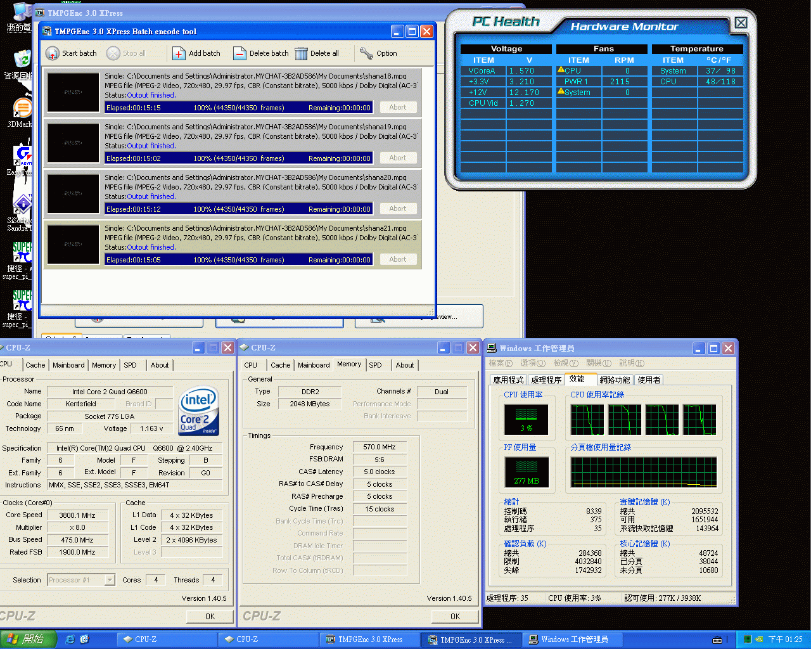The image size is (811, 649).
Task: Click the green tray monitor icon
Action: tap(748, 639)
